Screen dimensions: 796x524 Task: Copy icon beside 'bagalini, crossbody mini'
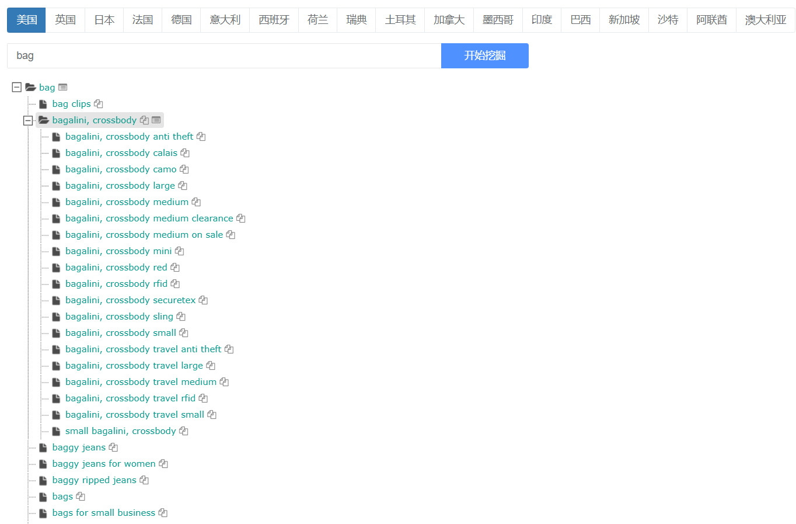[x=179, y=251]
